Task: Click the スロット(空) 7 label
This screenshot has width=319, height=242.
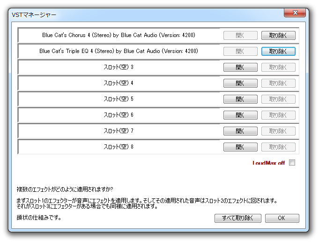Action: point(119,131)
